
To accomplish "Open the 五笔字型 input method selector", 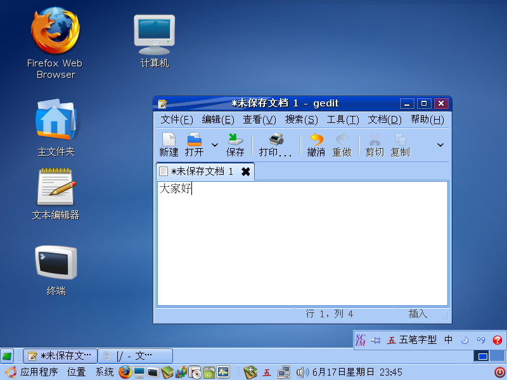I will [412, 340].
